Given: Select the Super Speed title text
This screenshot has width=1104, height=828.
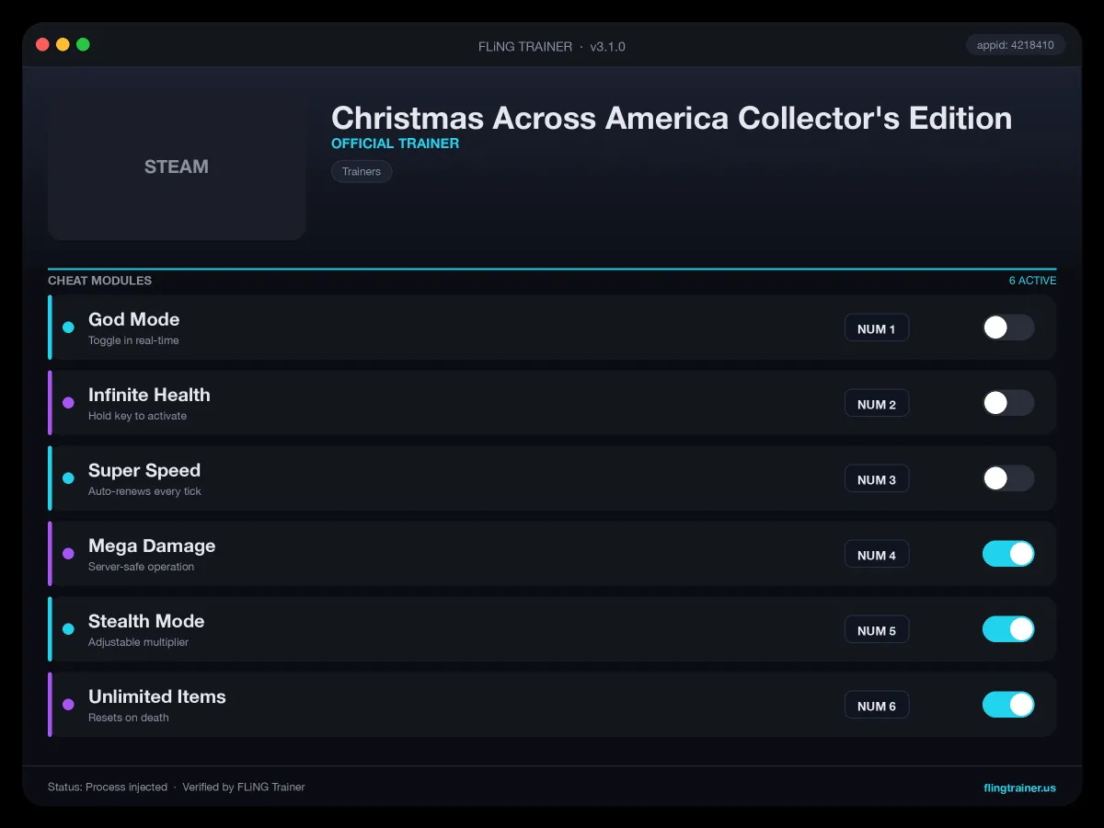Looking at the screenshot, I should coord(144,470).
